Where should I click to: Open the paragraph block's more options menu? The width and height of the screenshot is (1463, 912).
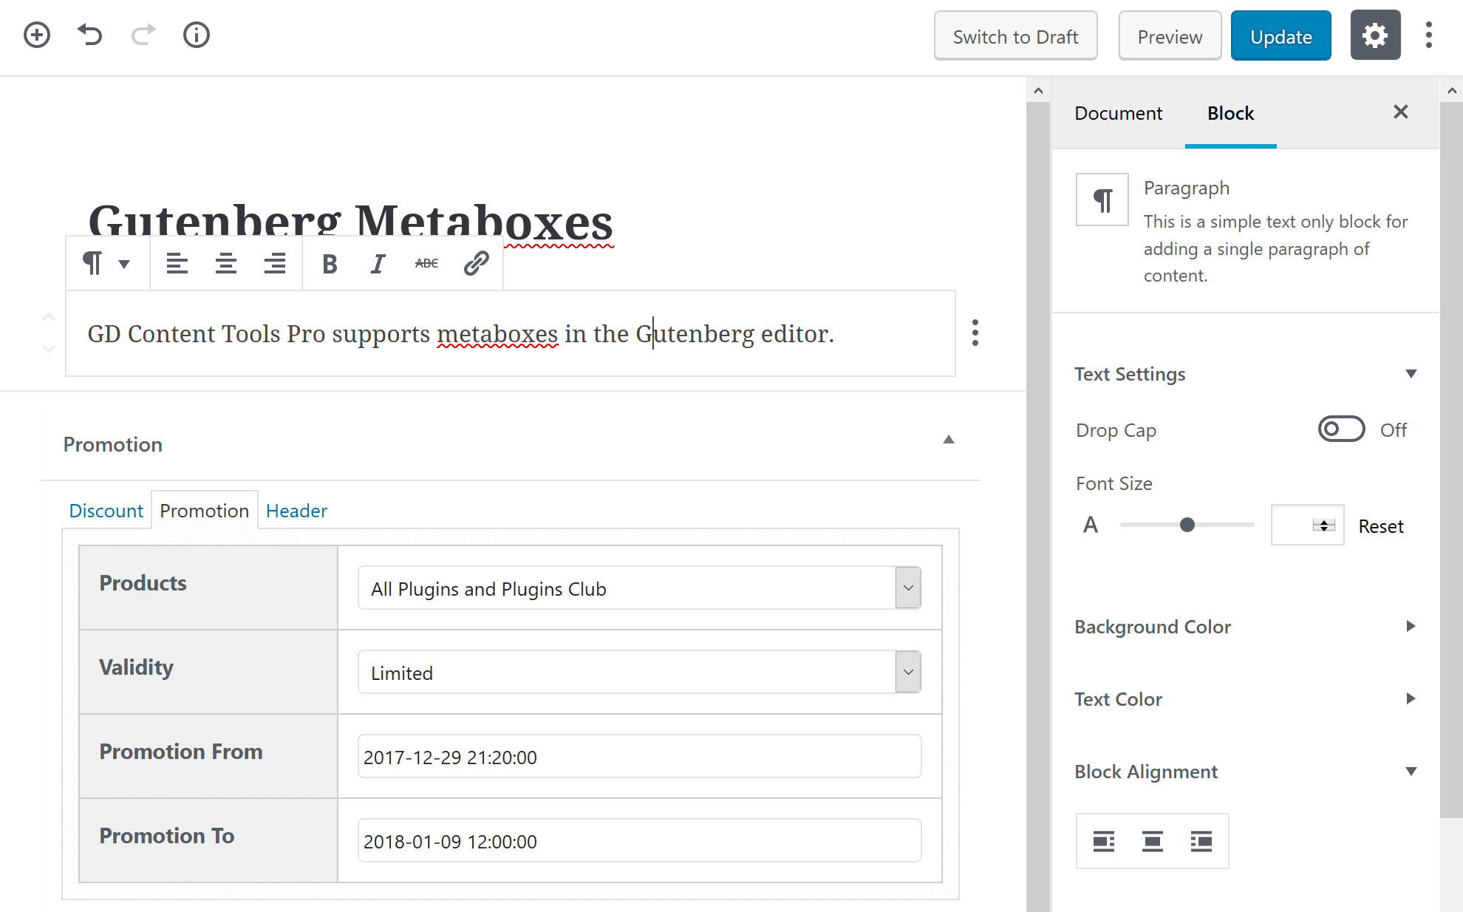[x=975, y=333]
